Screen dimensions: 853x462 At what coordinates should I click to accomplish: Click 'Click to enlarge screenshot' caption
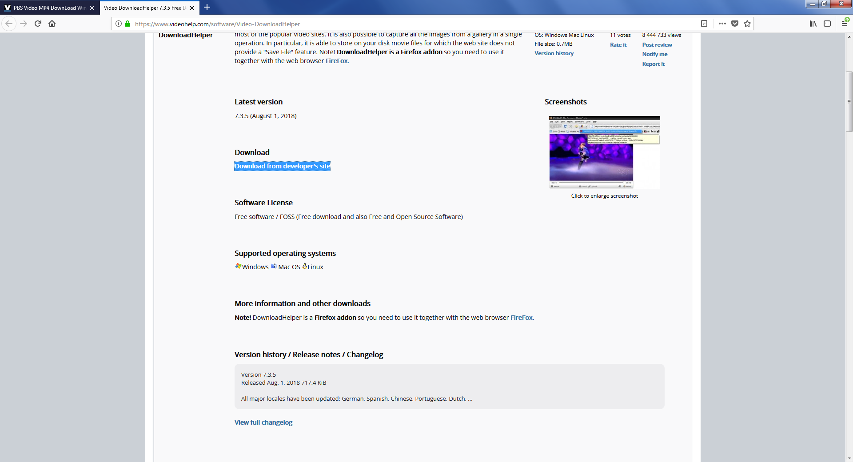[x=605, y=196]
